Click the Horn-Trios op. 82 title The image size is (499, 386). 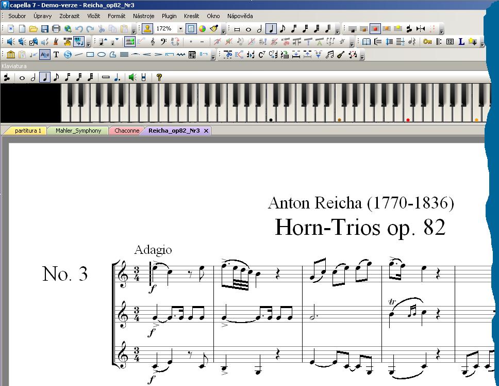click(x=360, y=228)
